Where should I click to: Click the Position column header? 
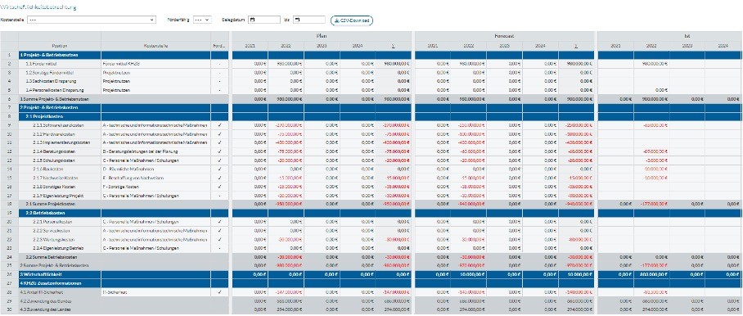[x=60, y=46]
